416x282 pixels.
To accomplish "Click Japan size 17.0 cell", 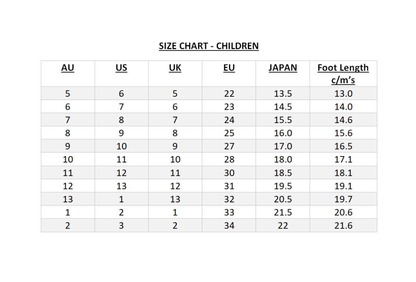I will [283, 146].
